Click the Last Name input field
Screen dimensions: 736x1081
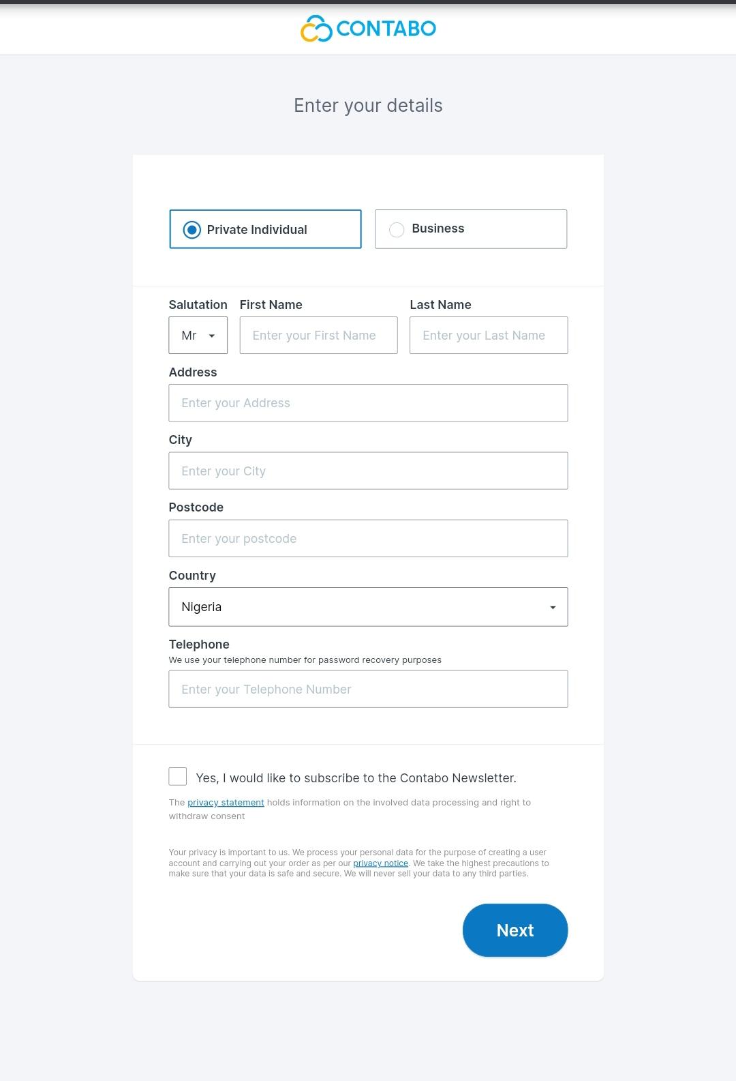pos(488,336)
